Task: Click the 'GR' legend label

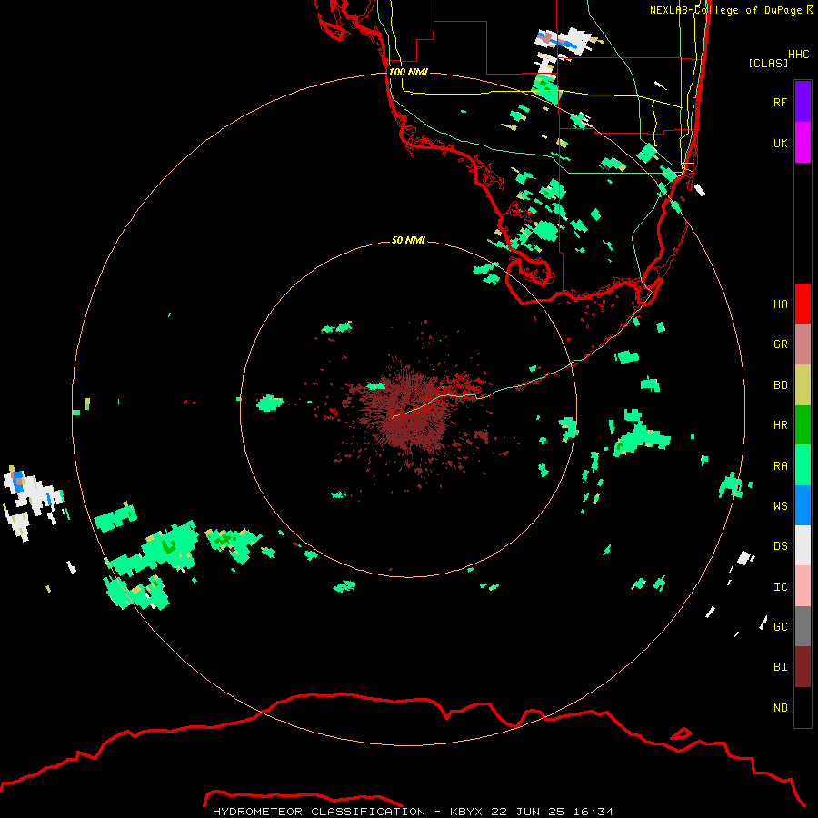Action: click(780, 344)
